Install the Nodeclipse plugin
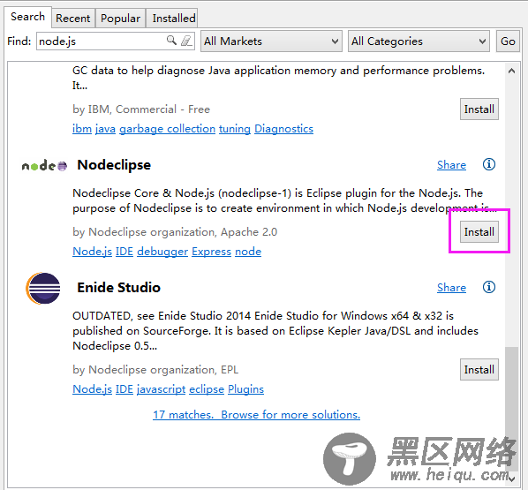The height and width of the screenshot is (490, 528). [479, 231]
